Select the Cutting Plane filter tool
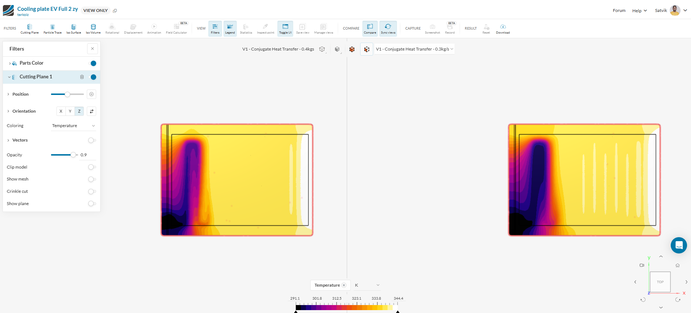The height and width of the screenshot is (313, 691). point(29,28)
